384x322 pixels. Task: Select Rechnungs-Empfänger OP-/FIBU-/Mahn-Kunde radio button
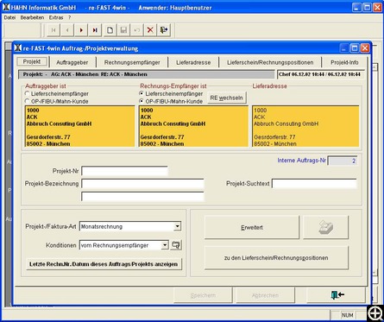(x=142, y=101)
